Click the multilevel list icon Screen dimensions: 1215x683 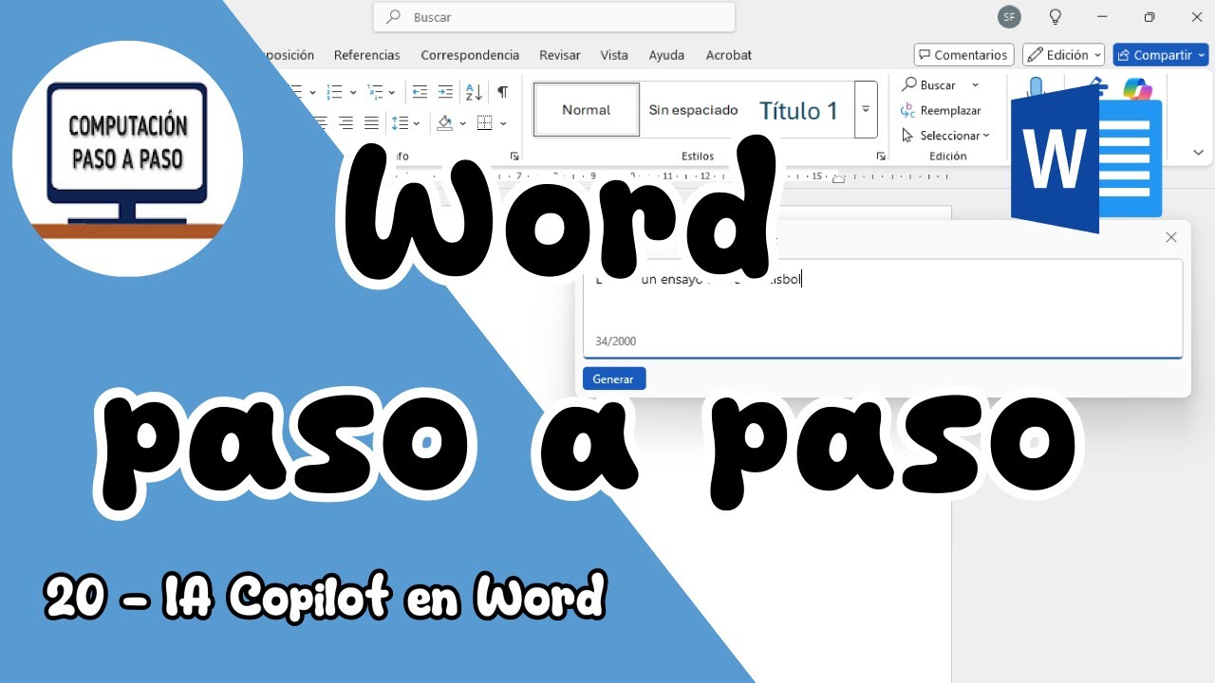[x=376, y=92]
